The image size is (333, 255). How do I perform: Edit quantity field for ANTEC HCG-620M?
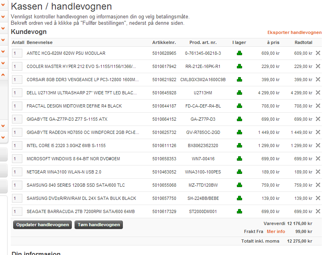coord(17,53)
